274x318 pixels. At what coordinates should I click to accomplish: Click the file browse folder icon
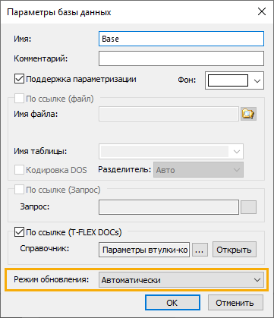pos(248,114)
